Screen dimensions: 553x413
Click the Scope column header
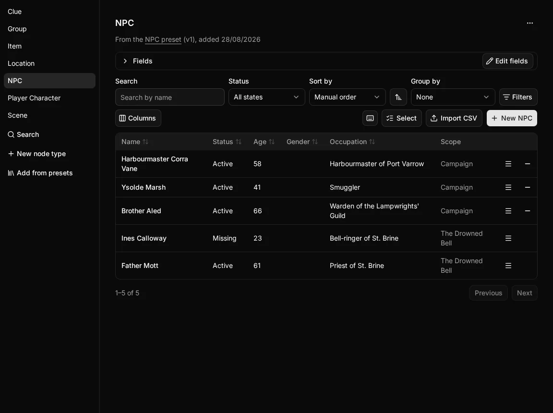[x=450, y=142]
